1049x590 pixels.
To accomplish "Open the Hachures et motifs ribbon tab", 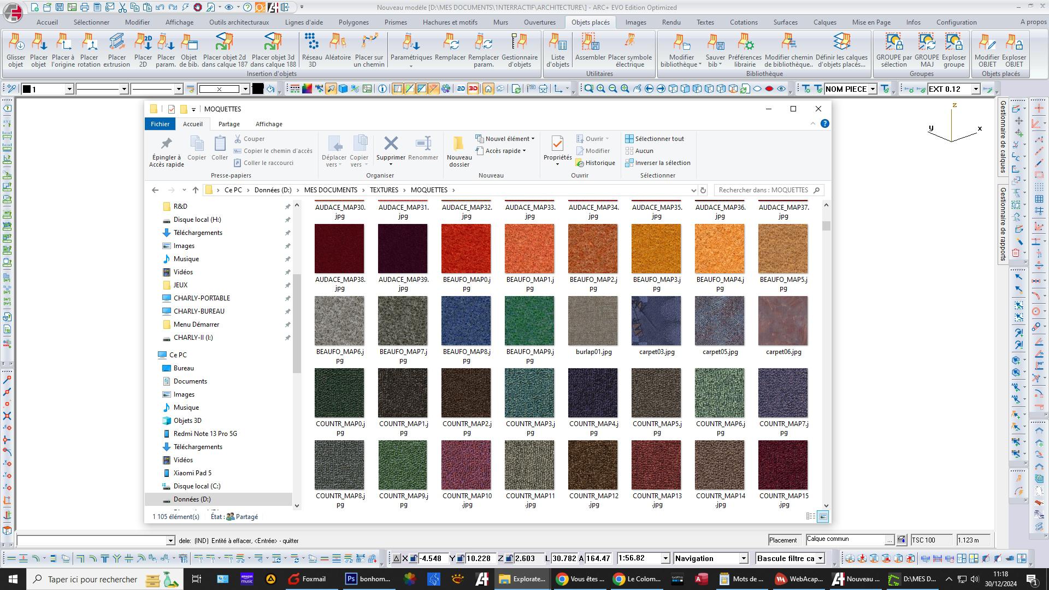I will (450, 22).
